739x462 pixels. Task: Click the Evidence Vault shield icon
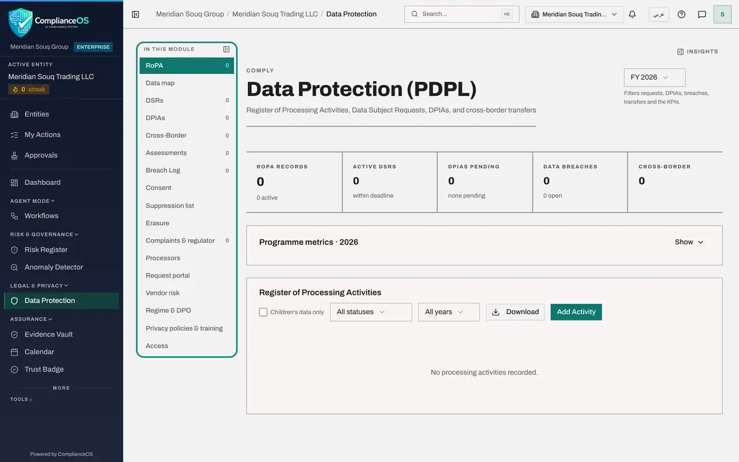14,334
